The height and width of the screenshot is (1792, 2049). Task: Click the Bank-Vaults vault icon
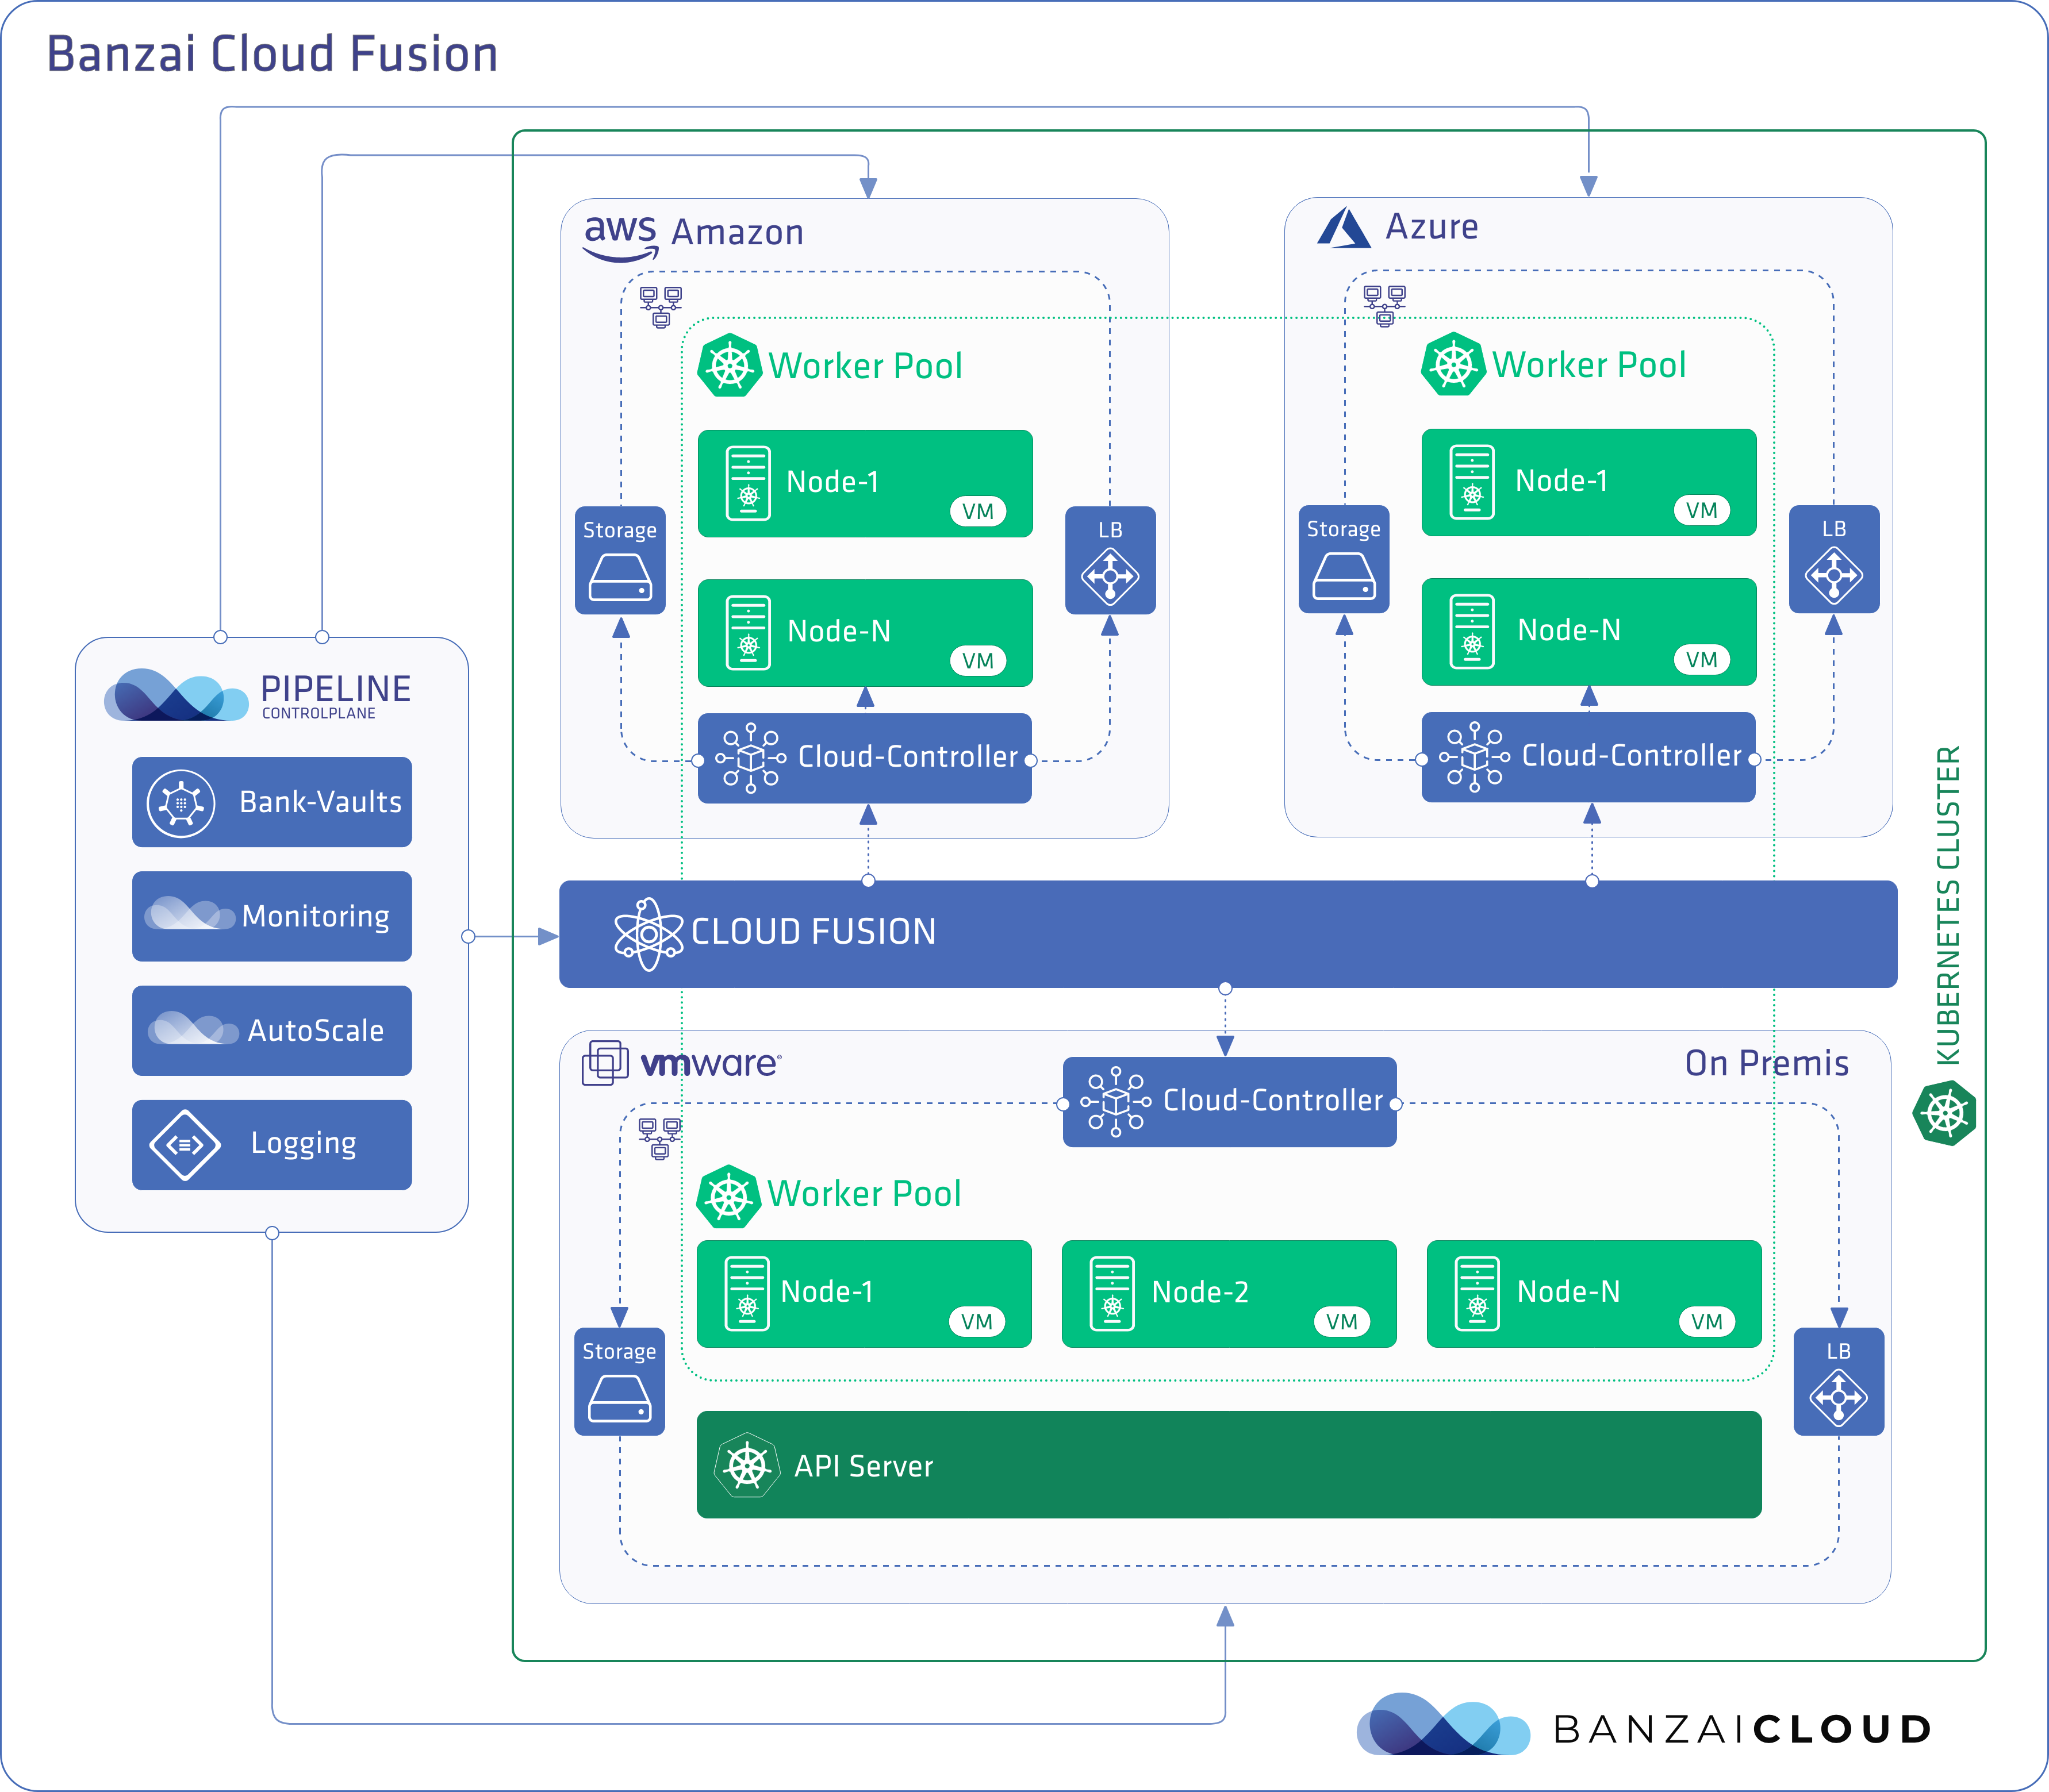coord(181,803)
